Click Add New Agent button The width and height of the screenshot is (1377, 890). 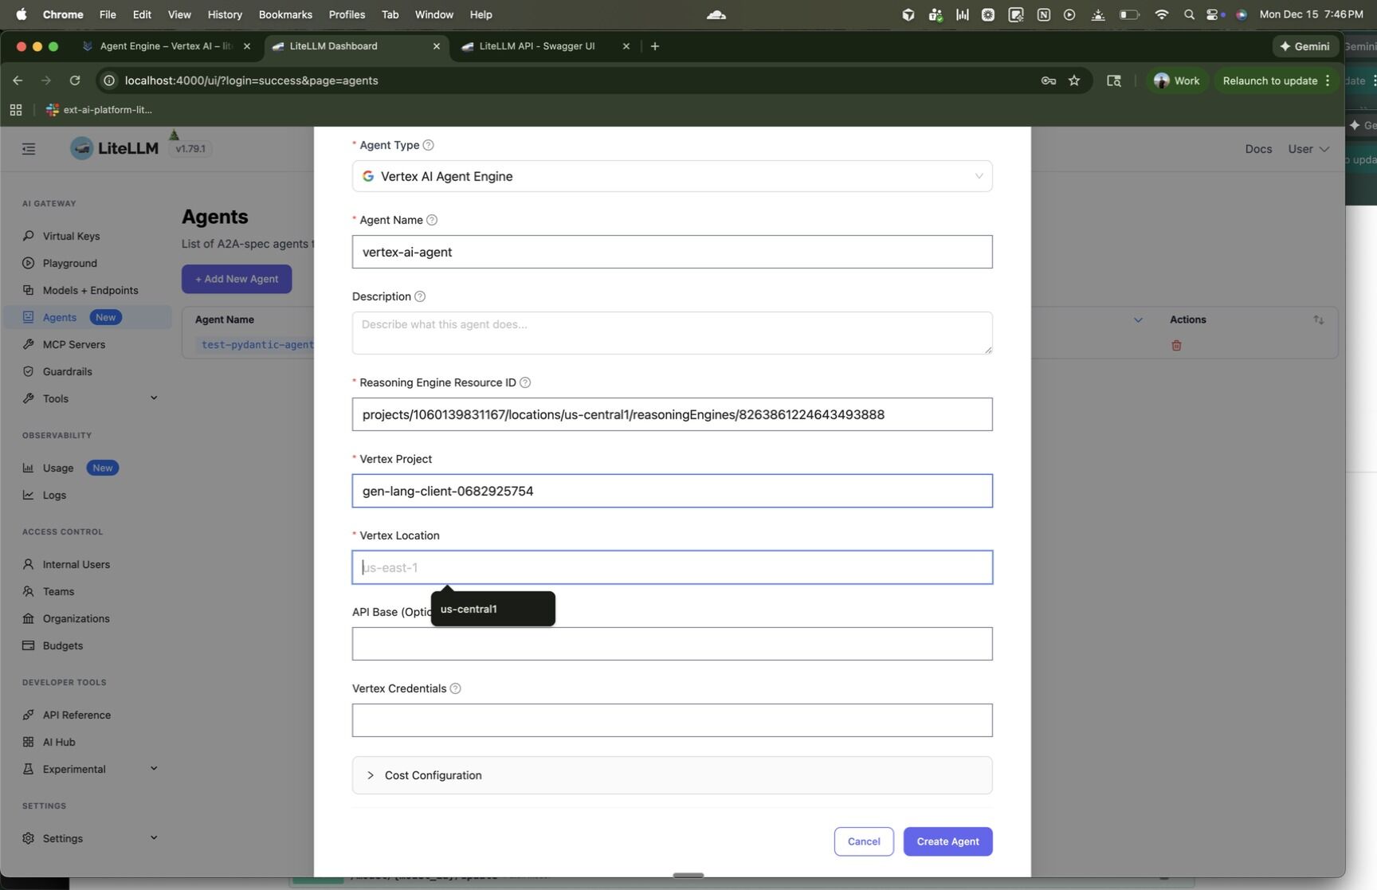click(237, 279)
